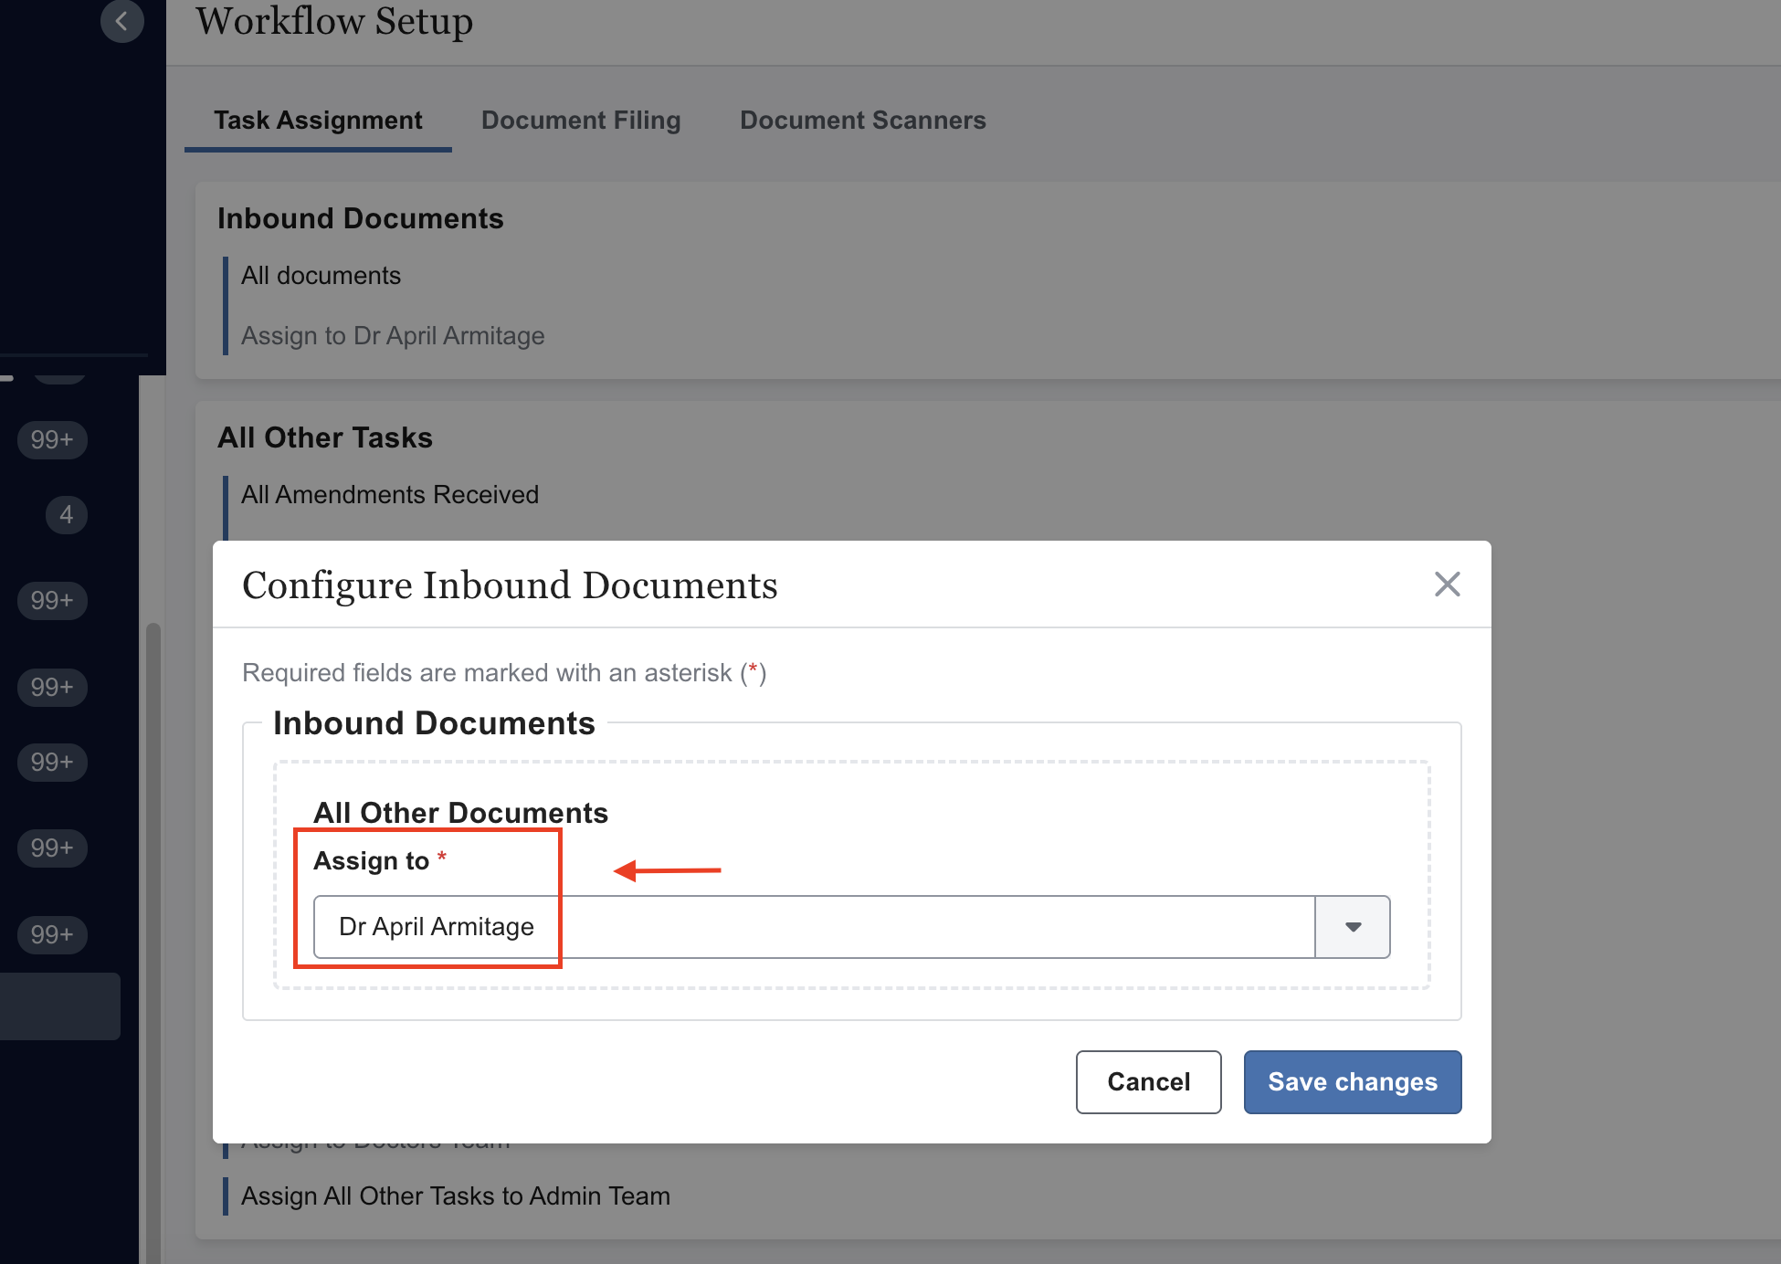The image size is (1781, 1264).
Task: Select the highlighted sidebar menu item
Action: pyautogui.click(x=59, y=1006)
